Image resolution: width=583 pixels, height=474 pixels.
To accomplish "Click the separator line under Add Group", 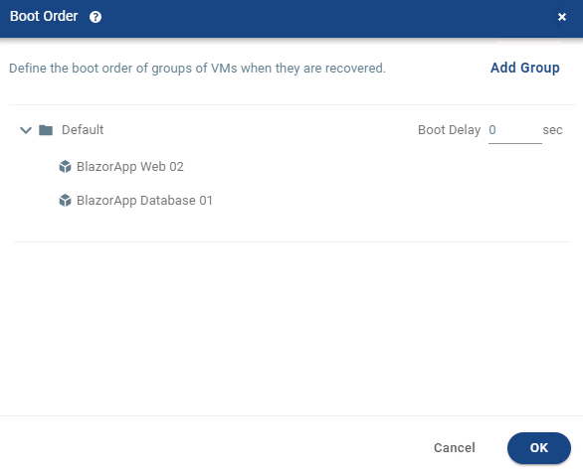I will 292,104.
